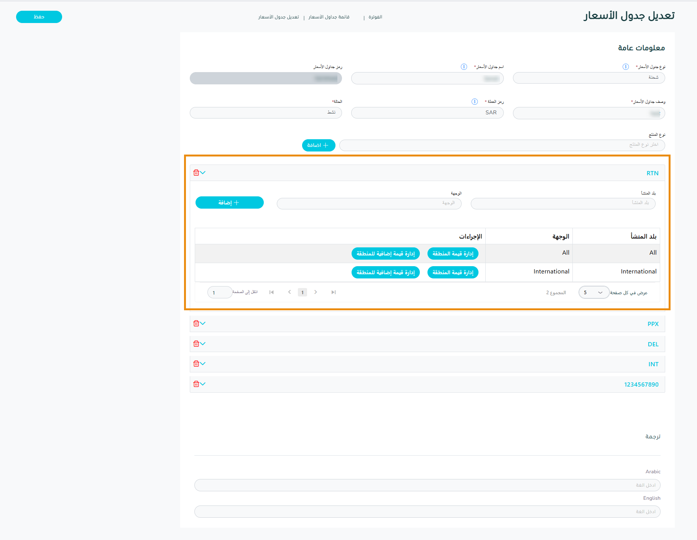This screenshot has height=540, width=697.
Task: Delete the RTN product type section
Action: [x=196, y=173]
